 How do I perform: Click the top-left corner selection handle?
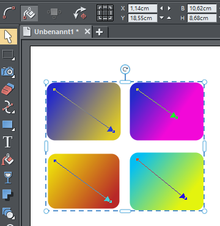click(46, 82)
